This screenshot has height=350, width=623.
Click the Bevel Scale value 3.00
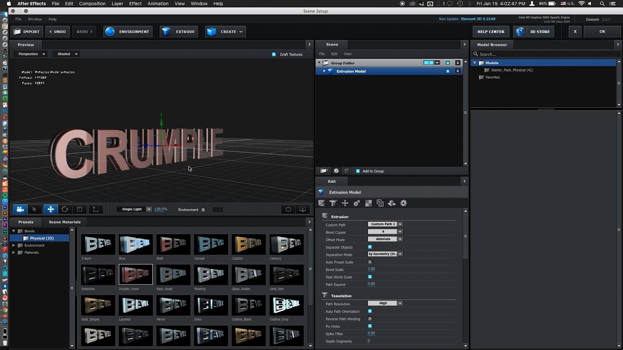371,269
